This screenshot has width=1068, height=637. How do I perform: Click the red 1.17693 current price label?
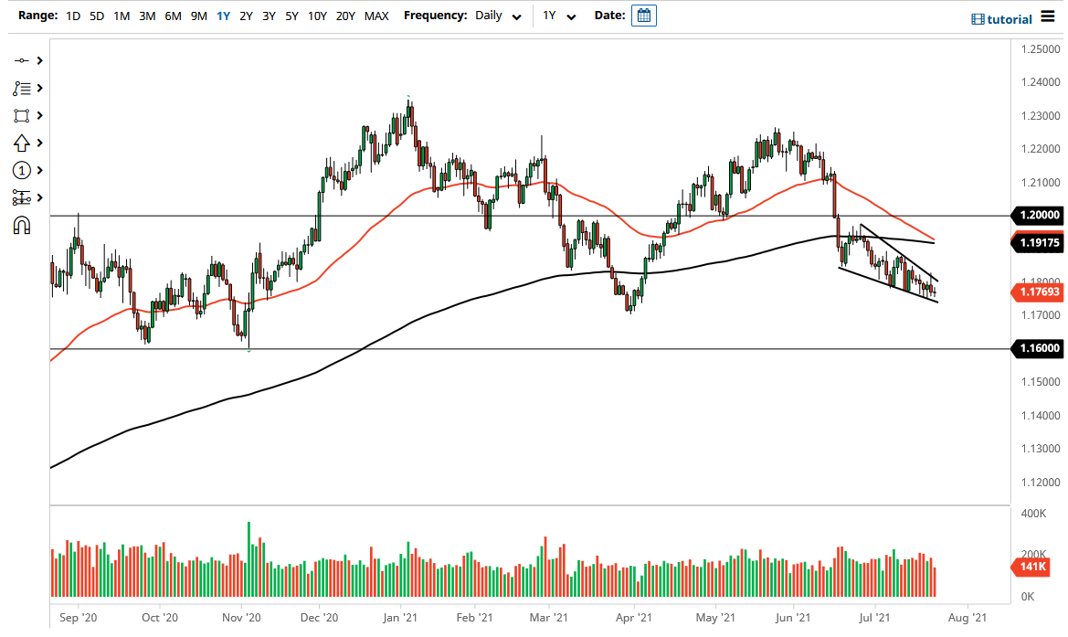[1038, 292]
